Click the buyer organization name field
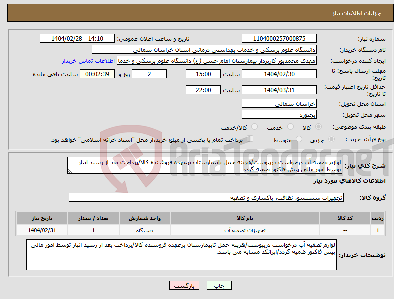394x299 pixels. click(204, 49)
